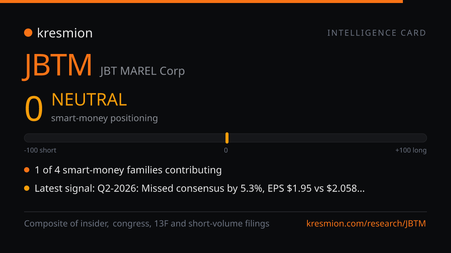Click the smart-money positioning subtitle
The image size is (451, 253).
[x=104, y=118]
